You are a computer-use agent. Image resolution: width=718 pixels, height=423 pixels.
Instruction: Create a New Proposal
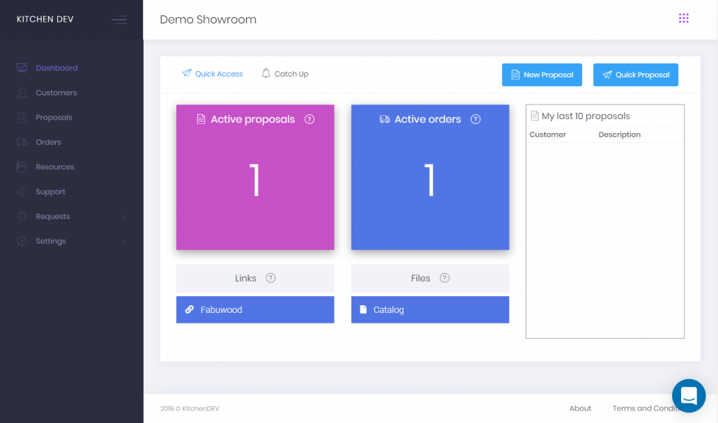[x=542, y=75]
